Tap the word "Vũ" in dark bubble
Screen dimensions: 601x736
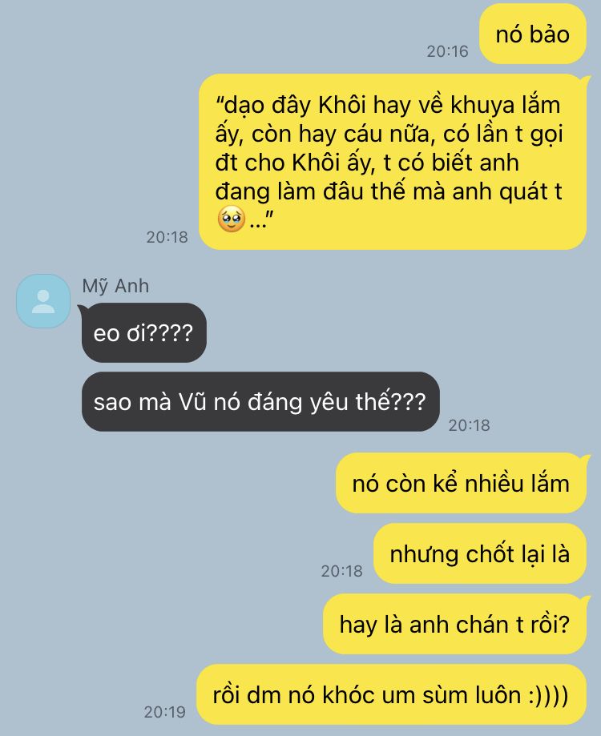(192, 402)
